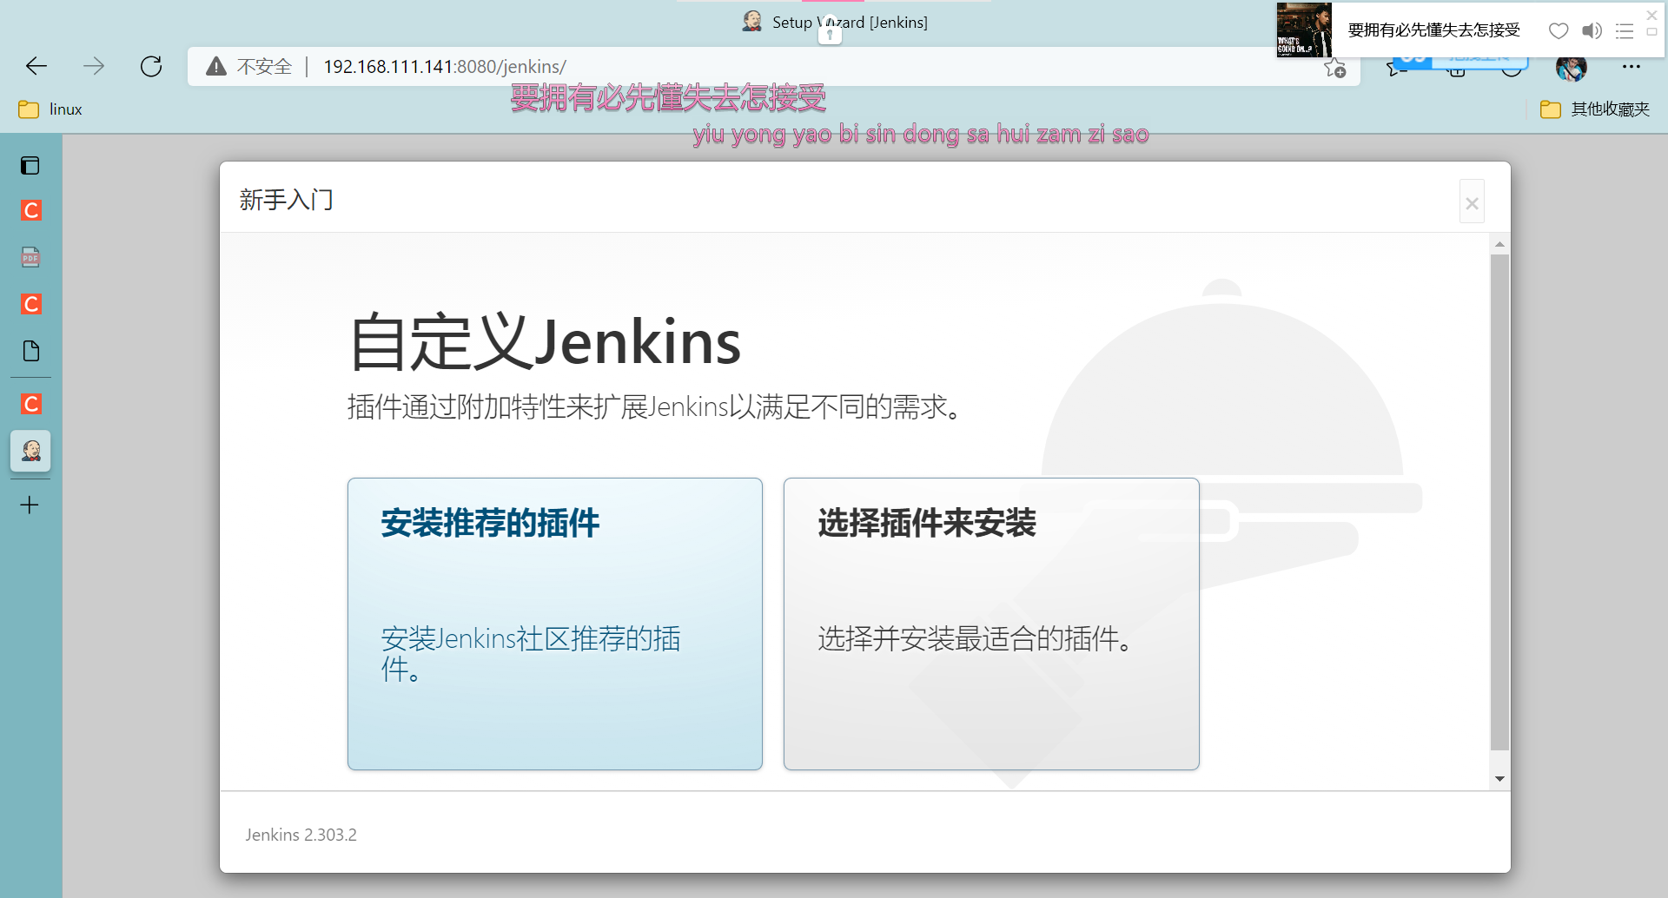Choose 选择插件来安装 option
1668x898 pixels.
tap(991, 624)
